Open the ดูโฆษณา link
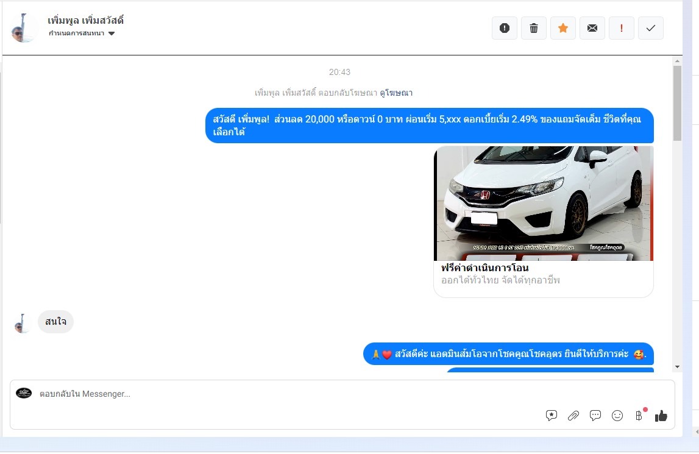The width and height of the screenshot is (699, 454). (396, 93)
